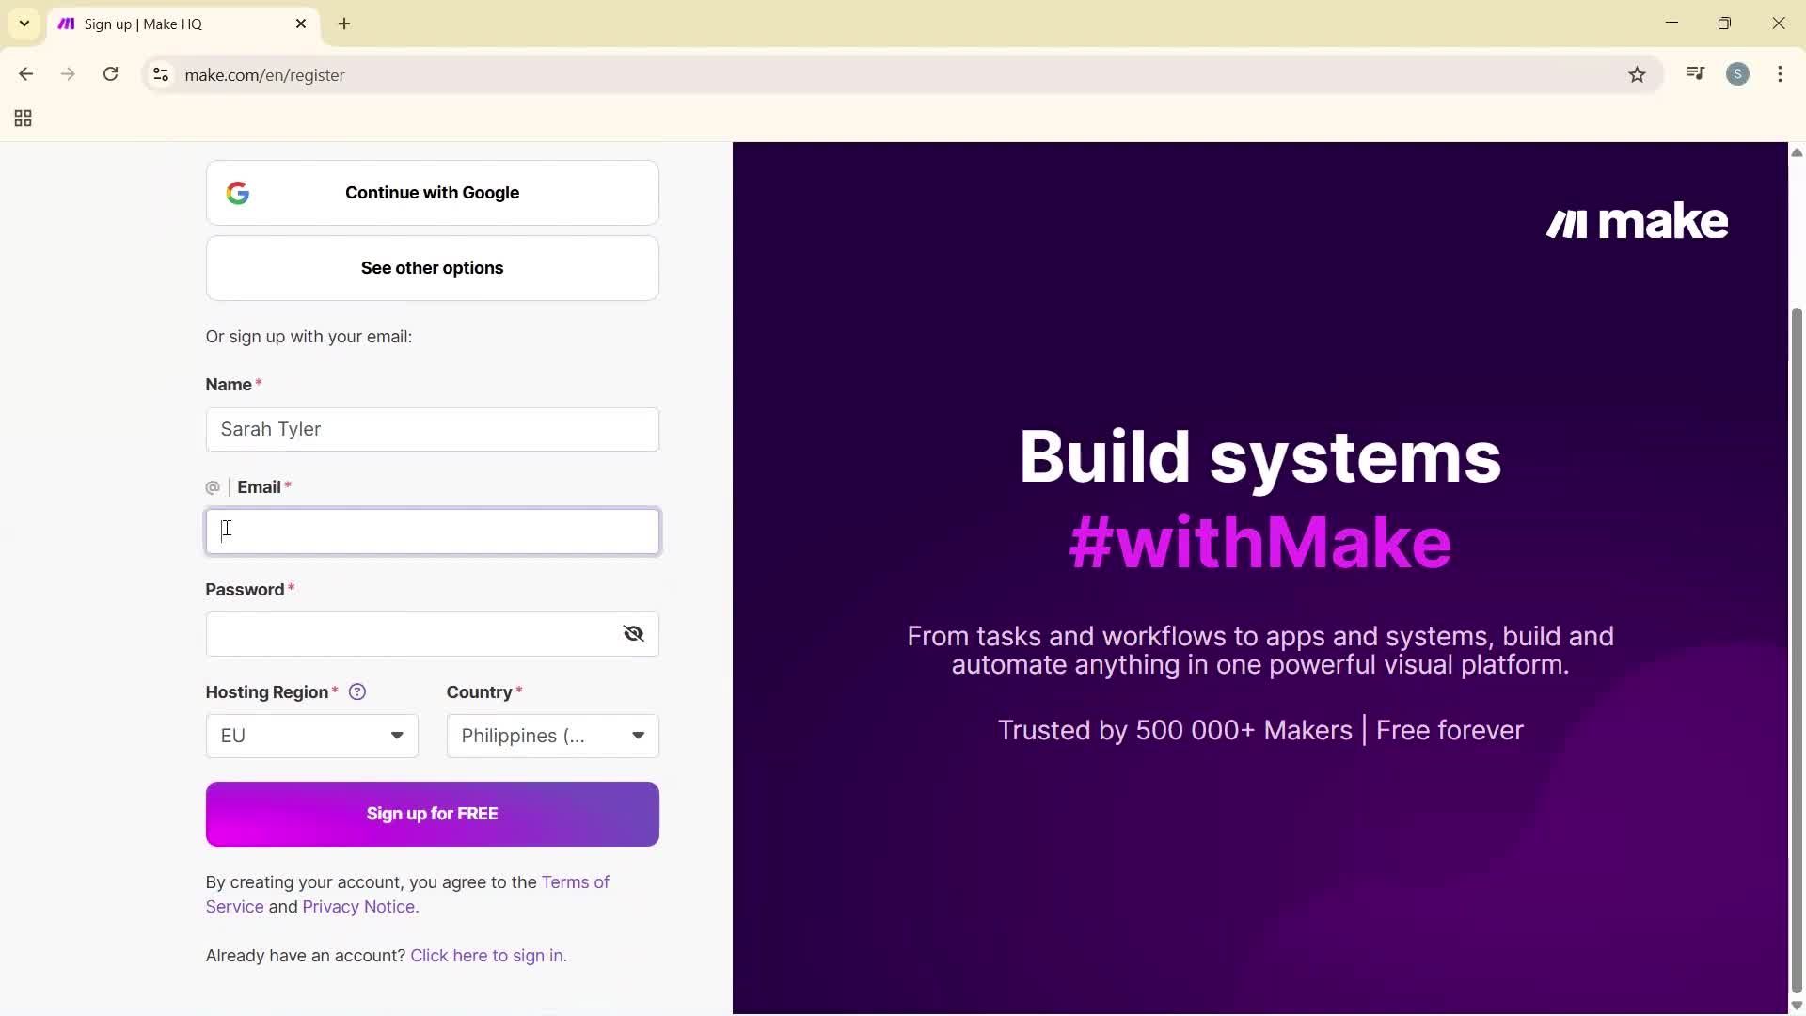Navigate back in browser history
The image size is (1806, 1016).
point(25,74)
